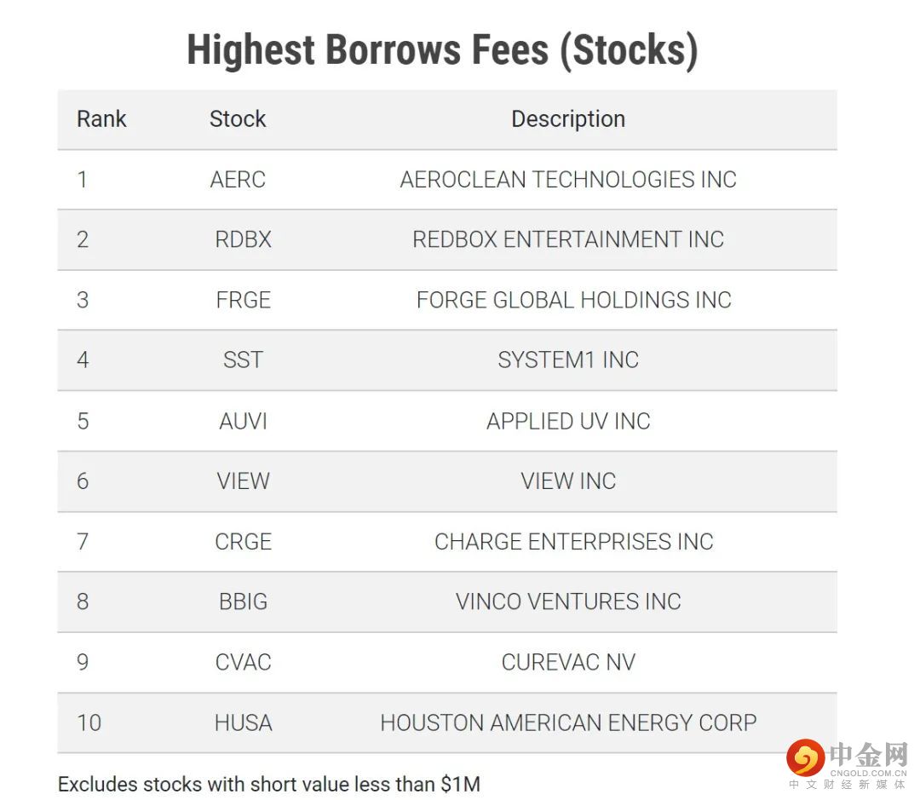Click the CNGOLD logo icon
The height and width of the screenshot is (800, 920).
(805, 757)
